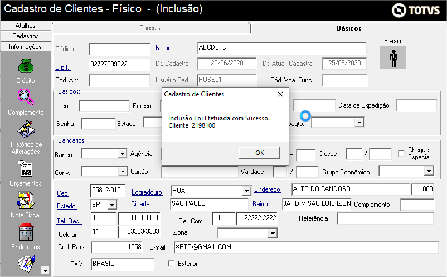
Task: Close the Cadastro de Clientes dialog
Action: (x=280, y=94)
